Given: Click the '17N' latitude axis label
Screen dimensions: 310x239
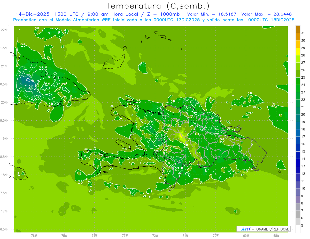Looking at the screenshot, I should (4, 211).
